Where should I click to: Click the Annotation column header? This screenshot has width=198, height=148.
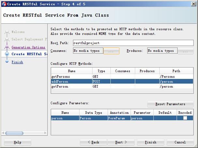tap(119, 113)
